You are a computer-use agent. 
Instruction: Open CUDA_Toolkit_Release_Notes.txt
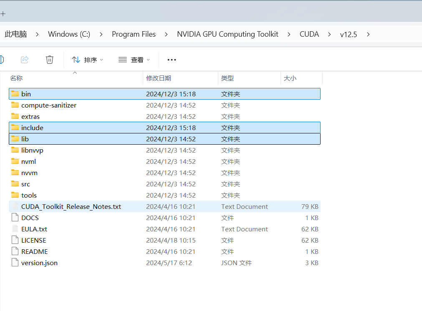(x=71, y=206)
